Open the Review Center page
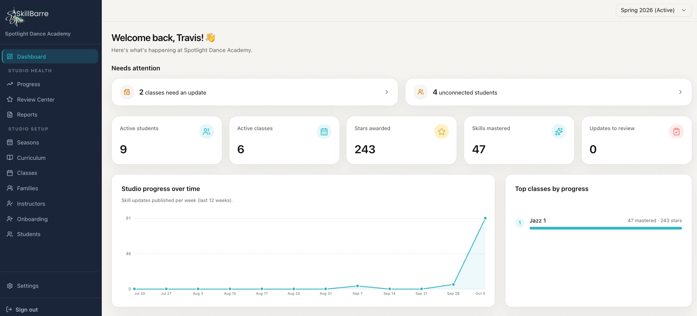Screen dimensions: 697x316 pyautogui.click(x=50, y=99)
